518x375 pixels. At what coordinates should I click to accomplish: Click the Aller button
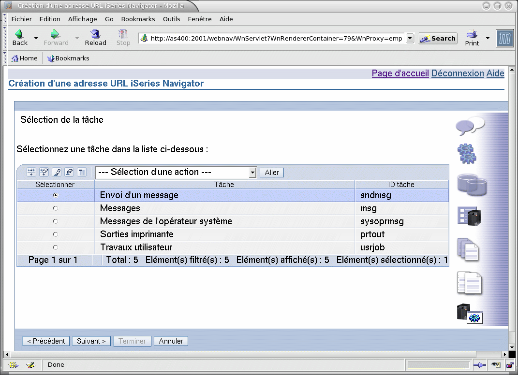pos(272,173)
